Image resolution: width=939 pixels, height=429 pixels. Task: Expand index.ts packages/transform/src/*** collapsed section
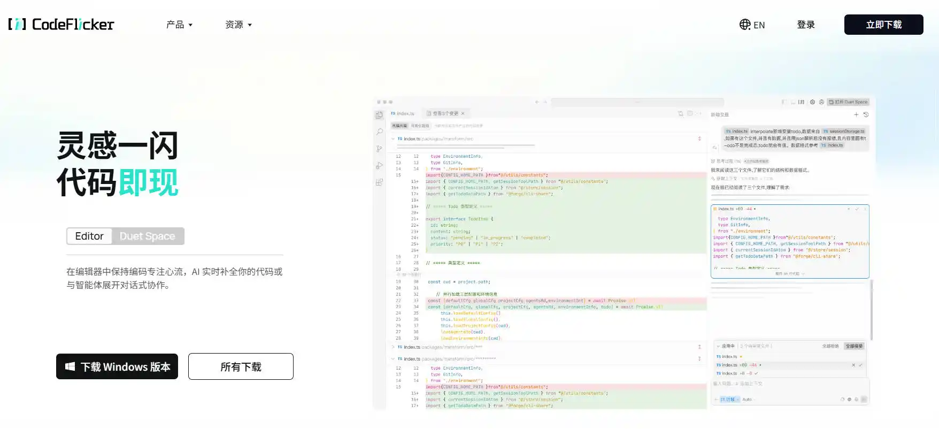(393, 347)
